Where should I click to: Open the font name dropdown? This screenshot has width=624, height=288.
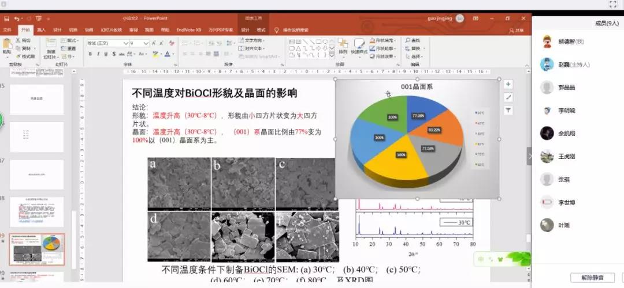click(x=125, y=43)
